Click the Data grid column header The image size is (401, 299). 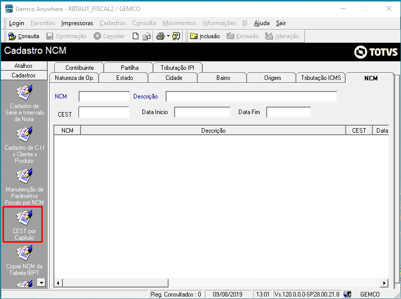tap(381, 131)
